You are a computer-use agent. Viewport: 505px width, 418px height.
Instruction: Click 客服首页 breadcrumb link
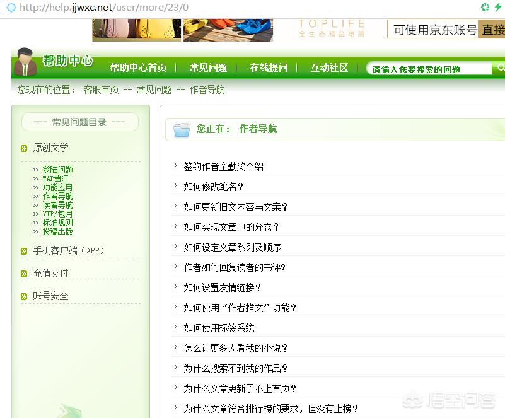tap(101, 90)
